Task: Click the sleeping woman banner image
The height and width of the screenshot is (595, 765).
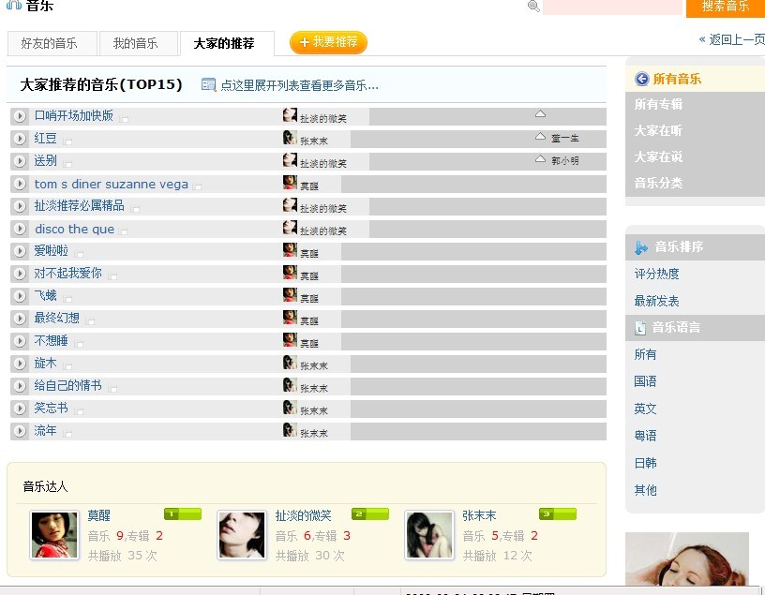Action: click(687, 558)
